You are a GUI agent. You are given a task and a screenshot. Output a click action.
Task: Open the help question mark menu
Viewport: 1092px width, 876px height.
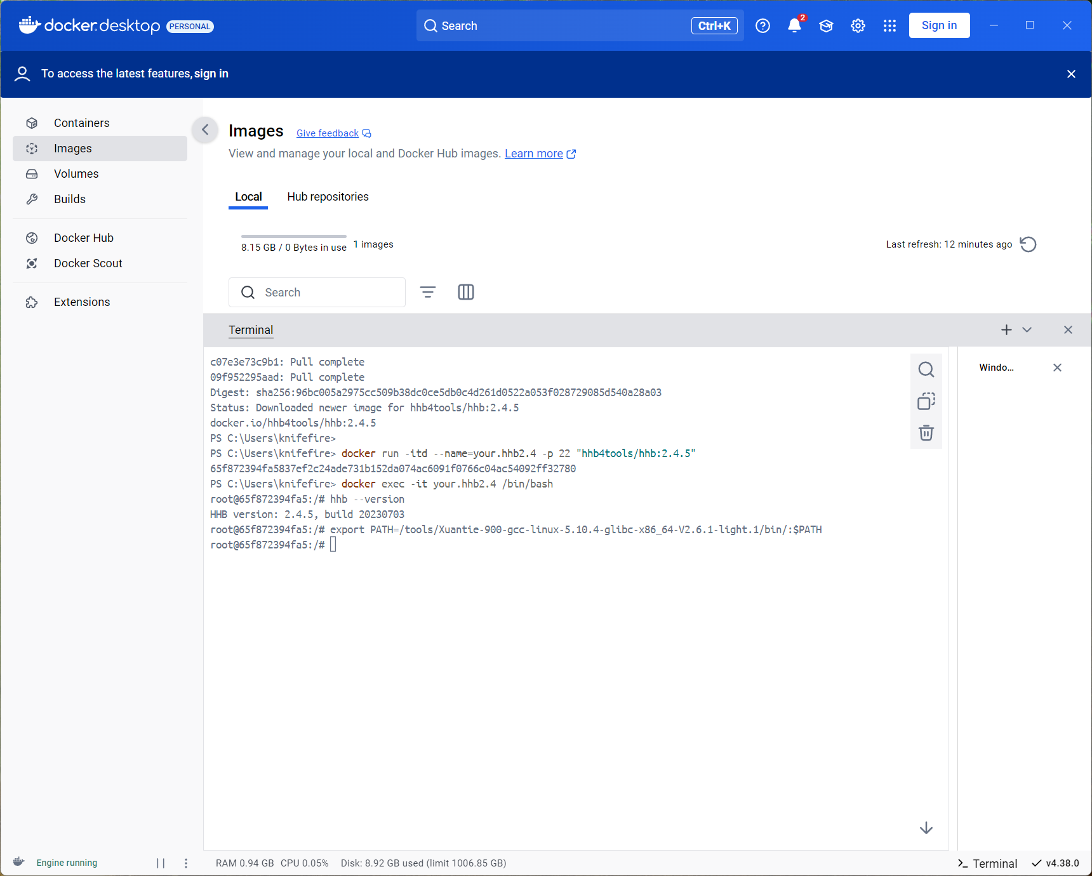pos(762,26)
